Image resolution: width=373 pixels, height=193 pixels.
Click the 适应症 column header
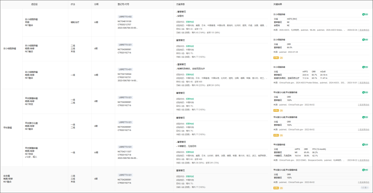tap(34, 4)
